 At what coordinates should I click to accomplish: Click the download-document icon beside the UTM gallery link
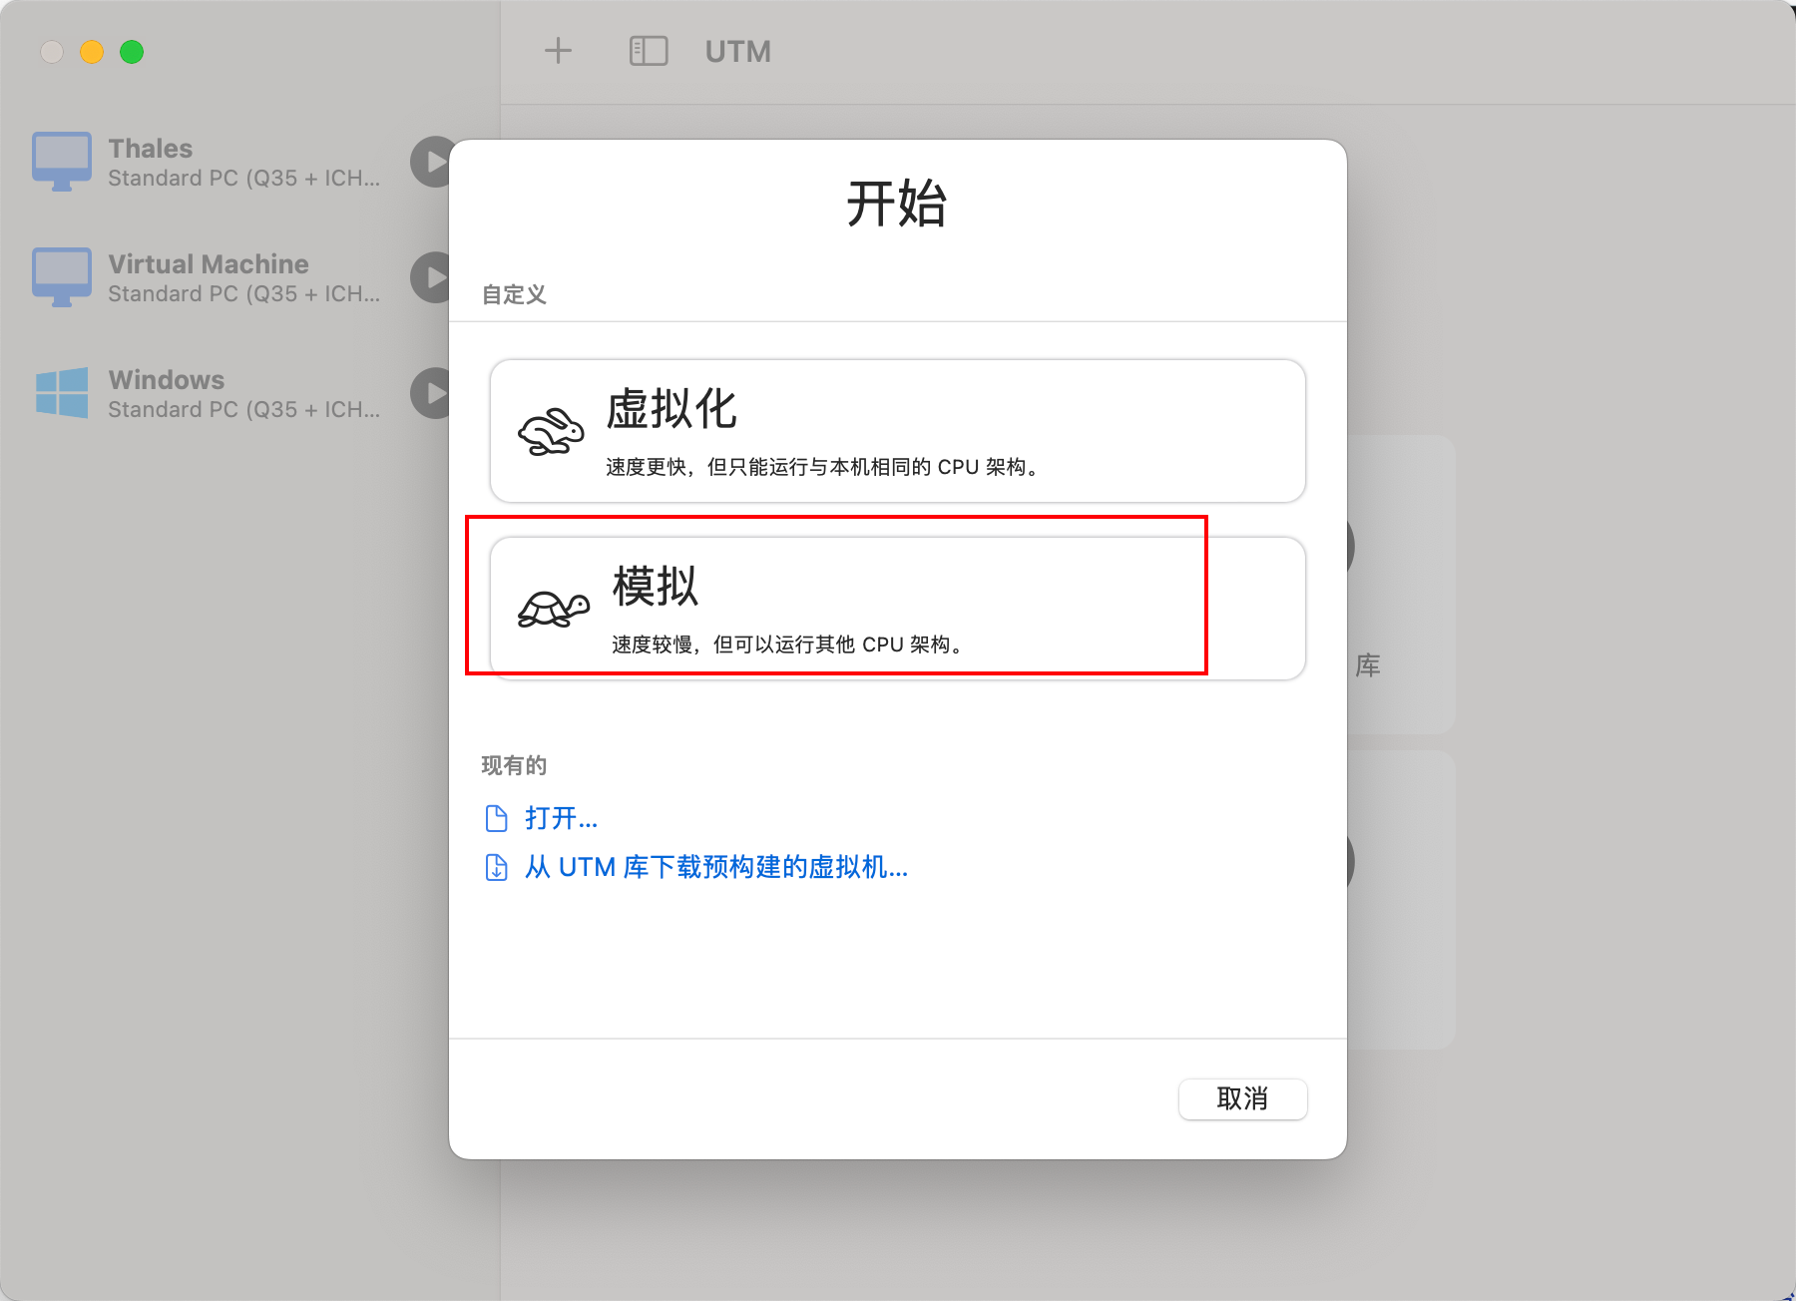click(x=496, y=867)
